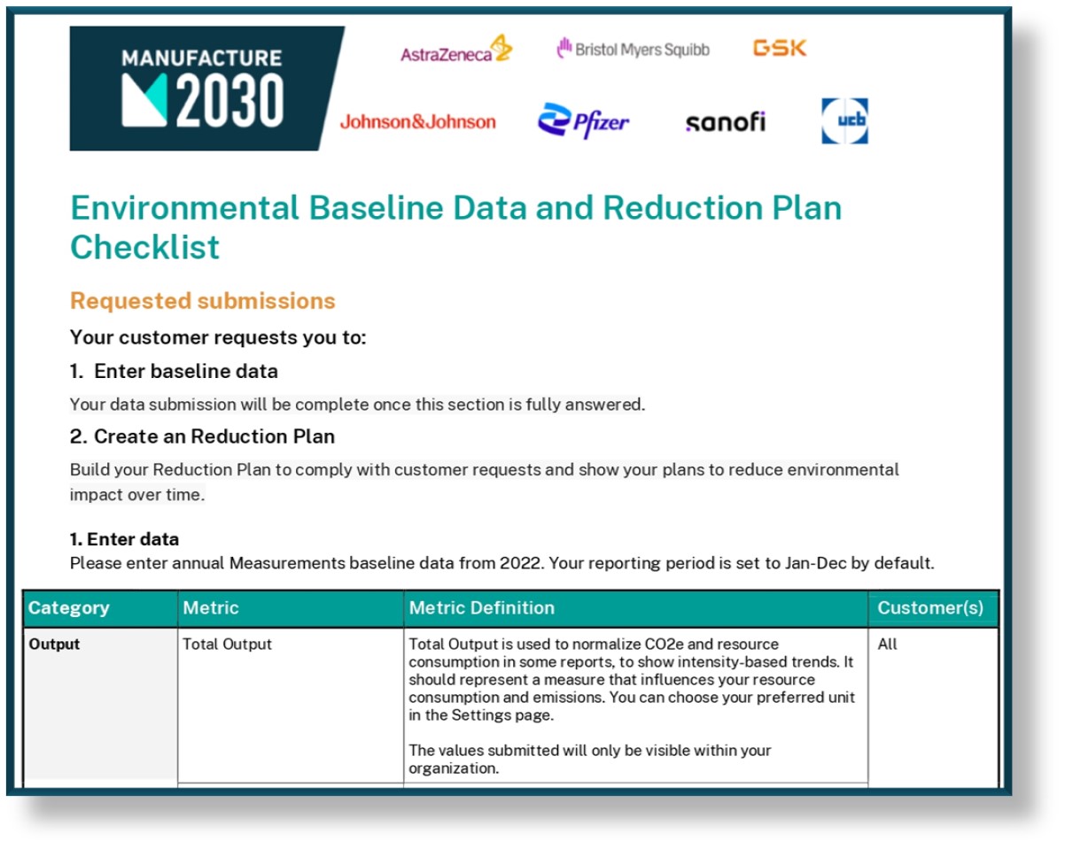This screenshot has width=1065, height=849.
Task: Click the 'Metric Definition' column header
Action: (636, 608)
